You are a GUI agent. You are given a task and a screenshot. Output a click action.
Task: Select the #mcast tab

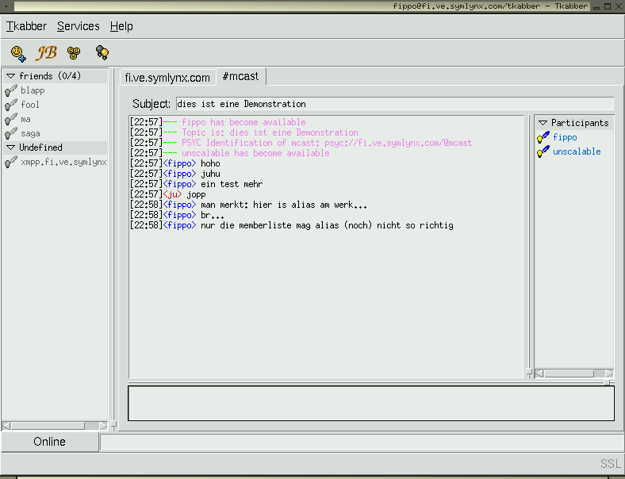[x=240, y=76]
